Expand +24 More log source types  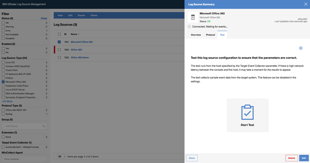pos(7,101)
